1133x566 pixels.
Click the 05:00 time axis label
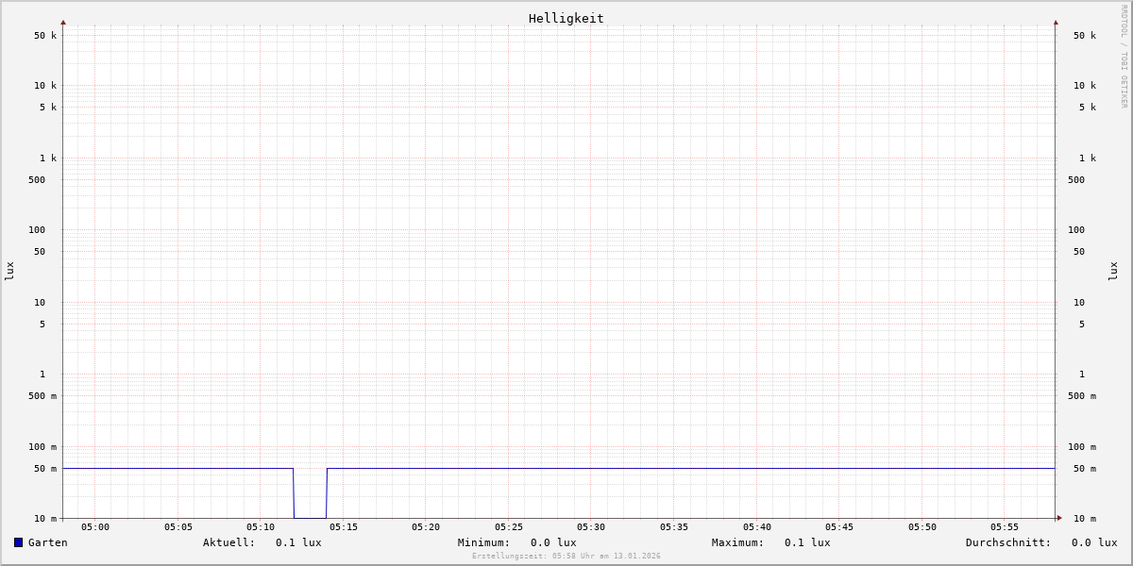tap(95, 527)
